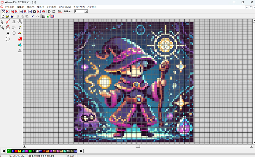Activate the text lettering tool
This screenshot has height=157, width=255.
pyautogui.click(x=8, y=33)
